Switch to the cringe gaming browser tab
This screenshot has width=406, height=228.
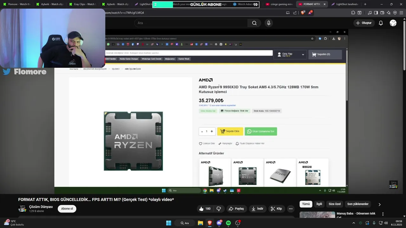(x=279, y=4)
